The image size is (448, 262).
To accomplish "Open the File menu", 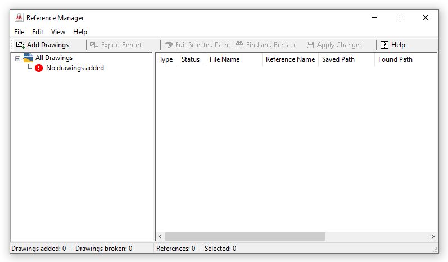I will click(19, 32).
